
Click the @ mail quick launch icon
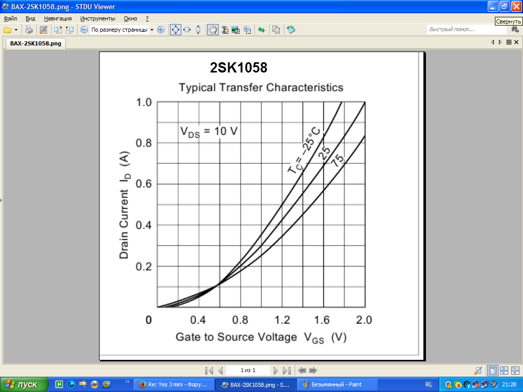point(106,384)
